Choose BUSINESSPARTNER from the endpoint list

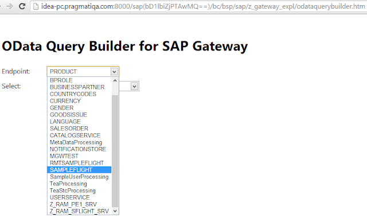pos(79,87)
